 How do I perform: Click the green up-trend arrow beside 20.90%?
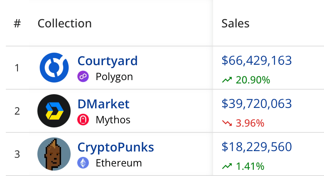pyautogui.click(x=227, y=80)
